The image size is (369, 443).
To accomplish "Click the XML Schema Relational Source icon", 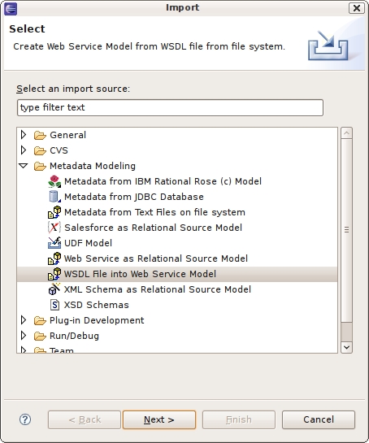I will click(x=54, y=289).
